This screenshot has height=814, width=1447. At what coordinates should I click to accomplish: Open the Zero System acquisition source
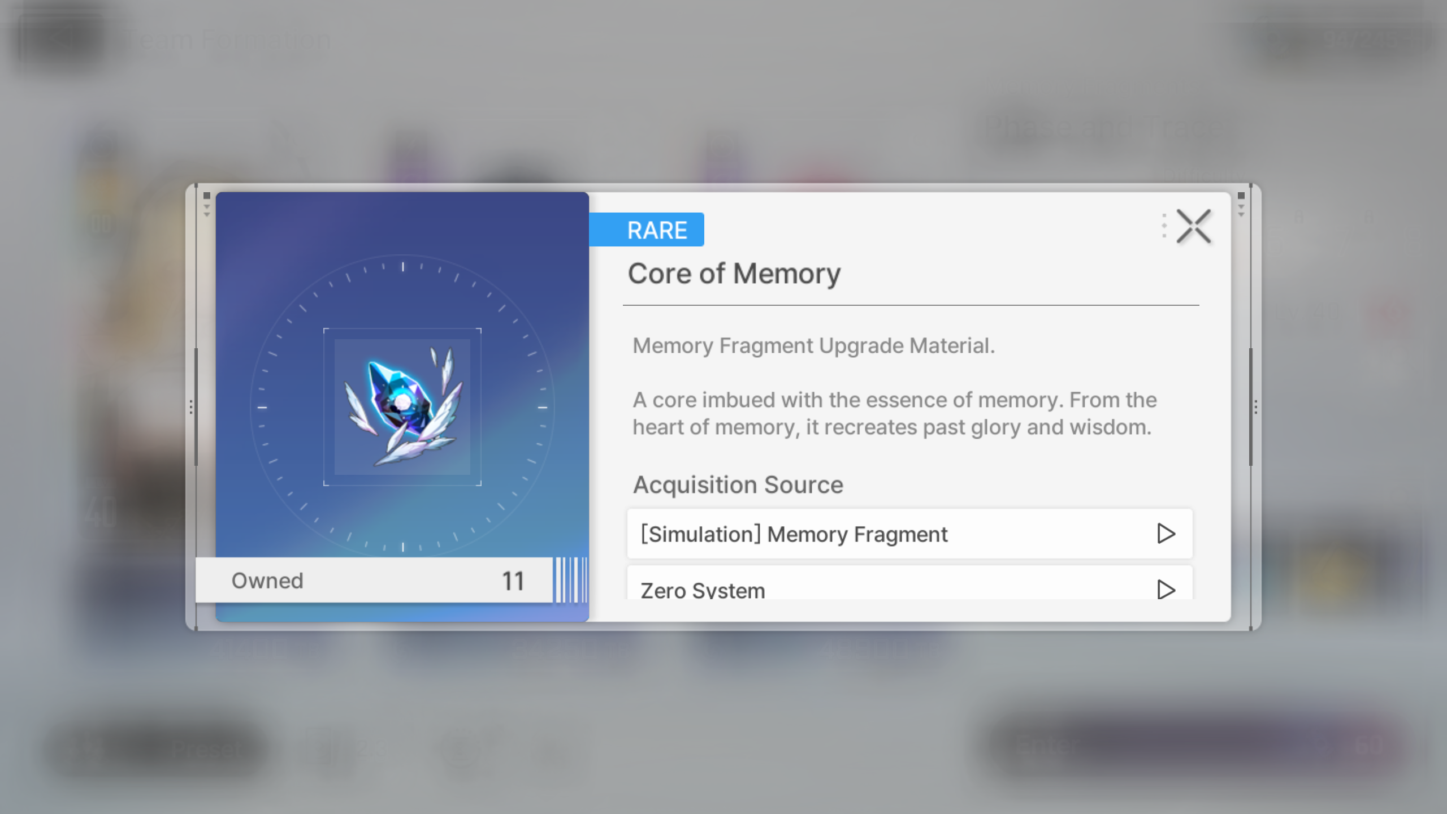[909, 583]
